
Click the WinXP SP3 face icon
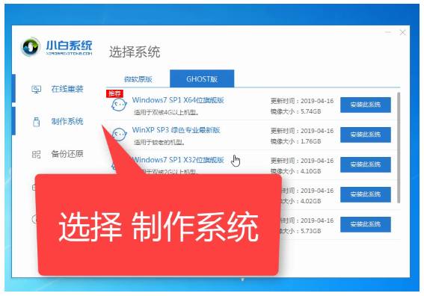119,135
